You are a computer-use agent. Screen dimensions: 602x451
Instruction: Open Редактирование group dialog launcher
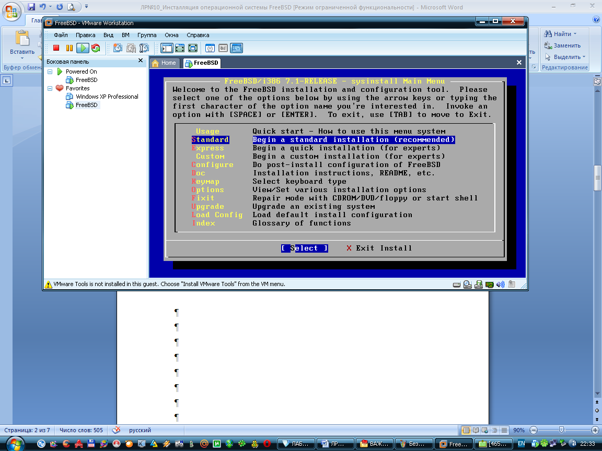(x=534, y=67)
